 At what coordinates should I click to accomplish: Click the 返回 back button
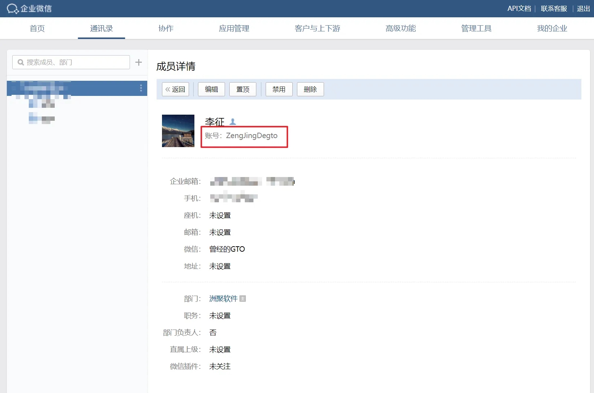175,89
